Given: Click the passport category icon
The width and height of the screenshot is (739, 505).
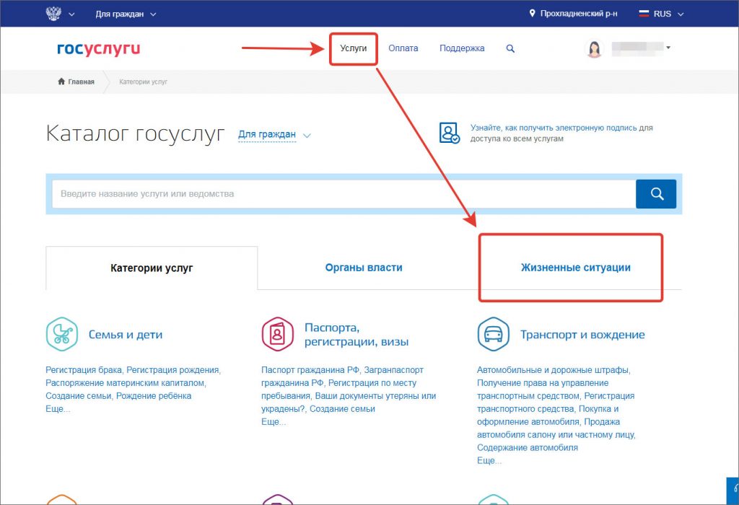Looking at the screenshot, I should coord(278,334).
